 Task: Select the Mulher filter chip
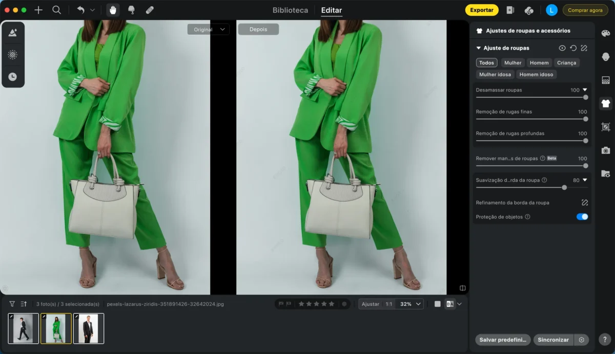coord(512,63)
